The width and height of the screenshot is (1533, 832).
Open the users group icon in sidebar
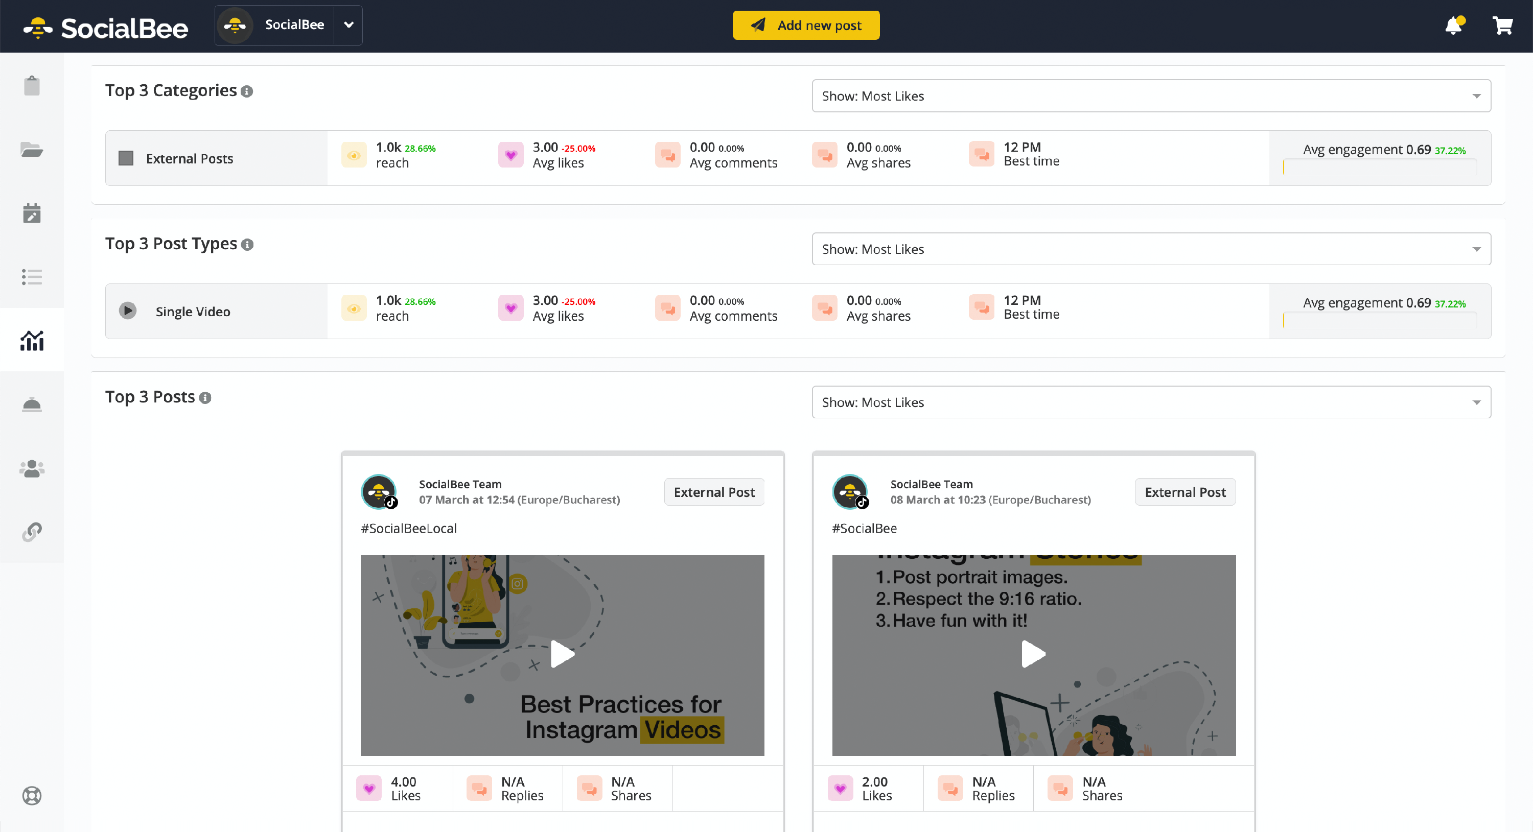pyautogui.click(x=32, y=468)
